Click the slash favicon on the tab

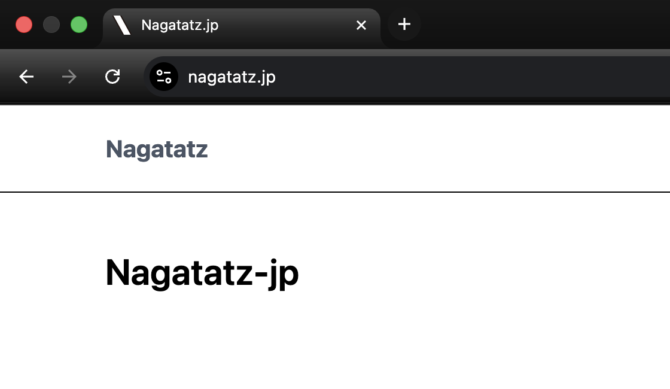[x=122, y=25]
